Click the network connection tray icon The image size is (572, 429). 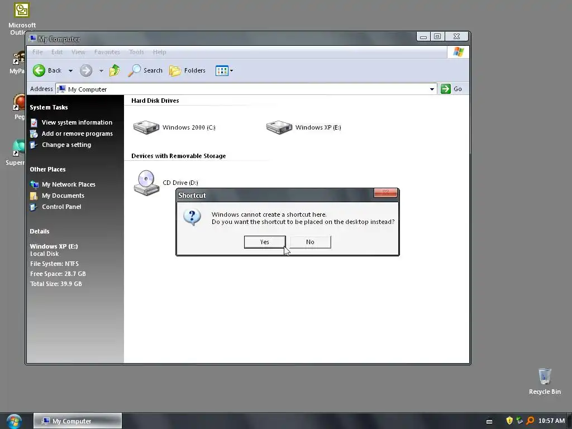(519, 421)
